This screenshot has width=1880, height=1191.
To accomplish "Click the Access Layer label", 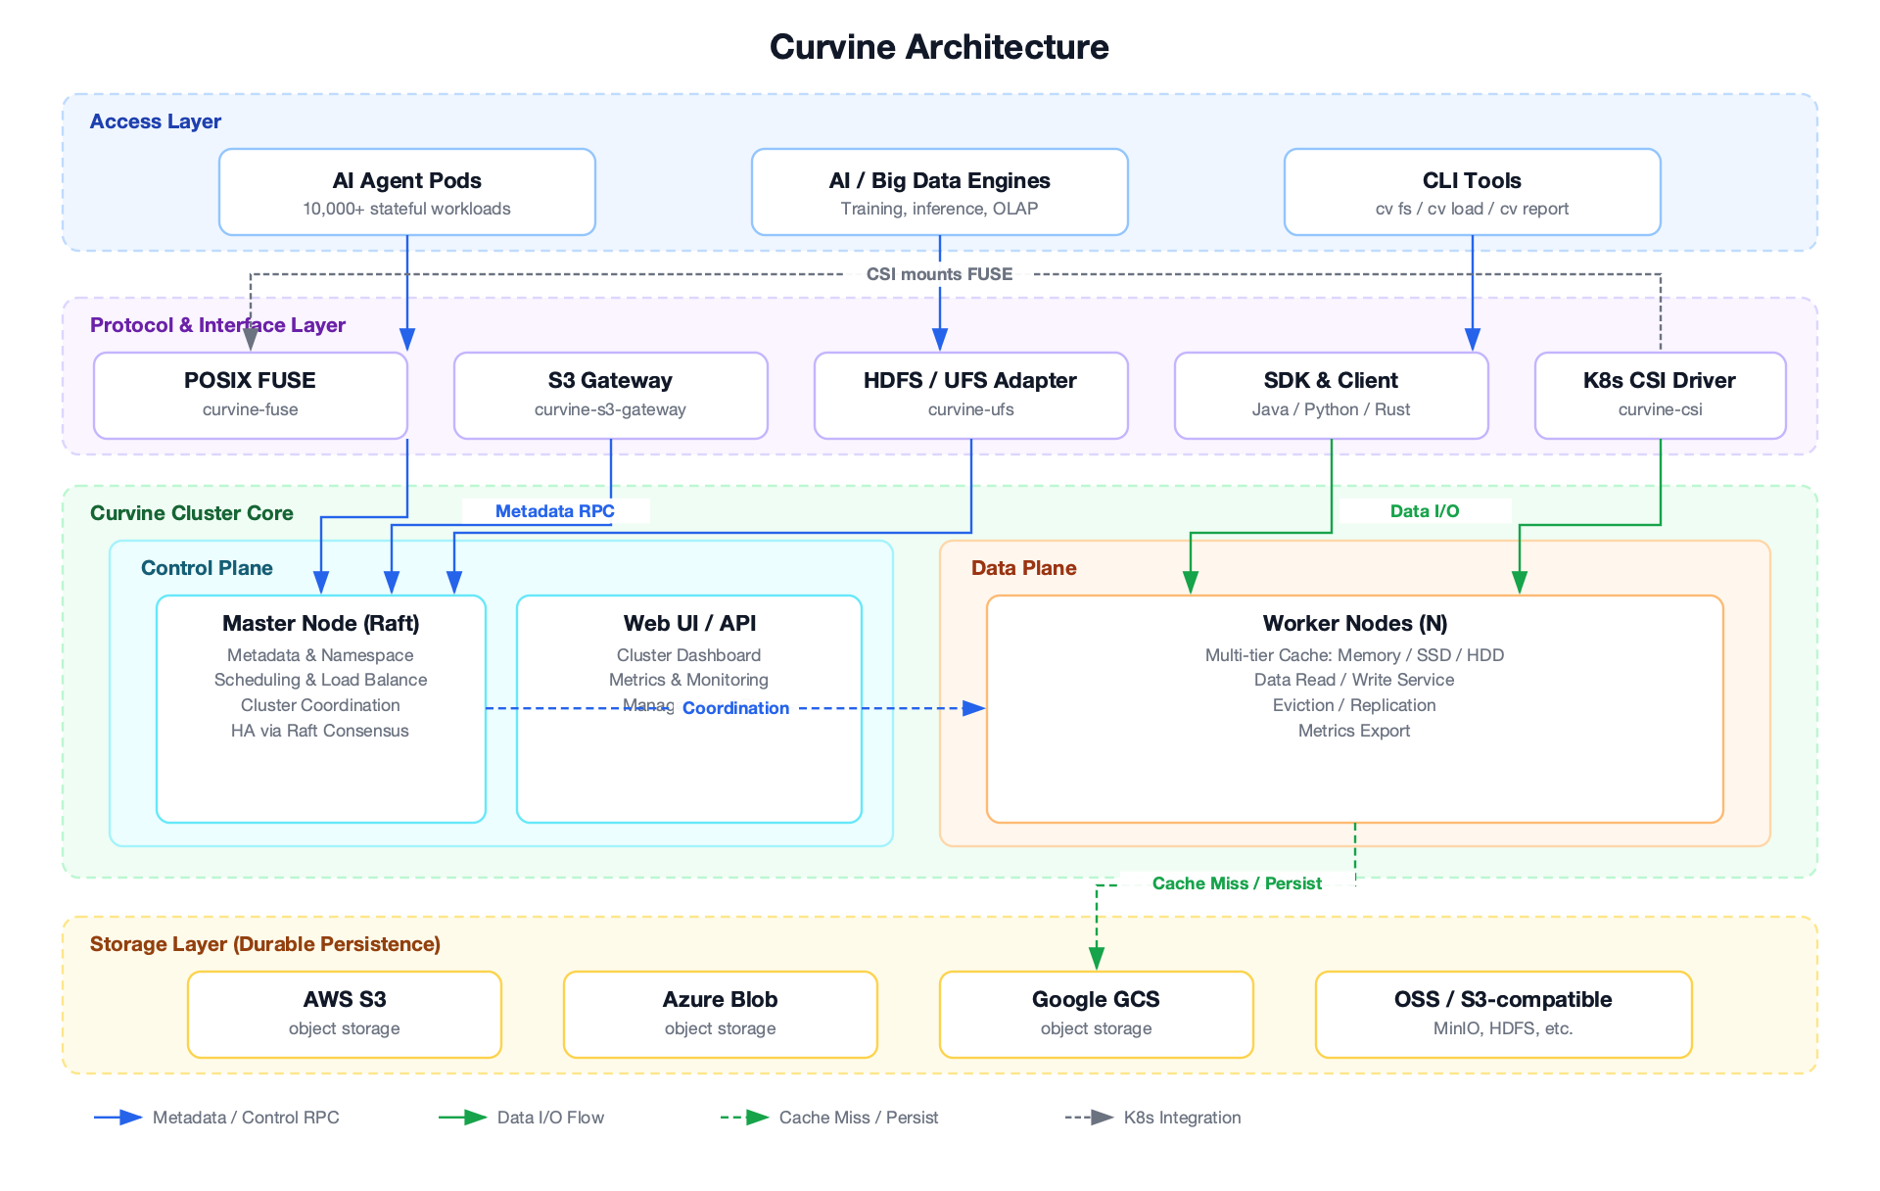I will (156, 121).
